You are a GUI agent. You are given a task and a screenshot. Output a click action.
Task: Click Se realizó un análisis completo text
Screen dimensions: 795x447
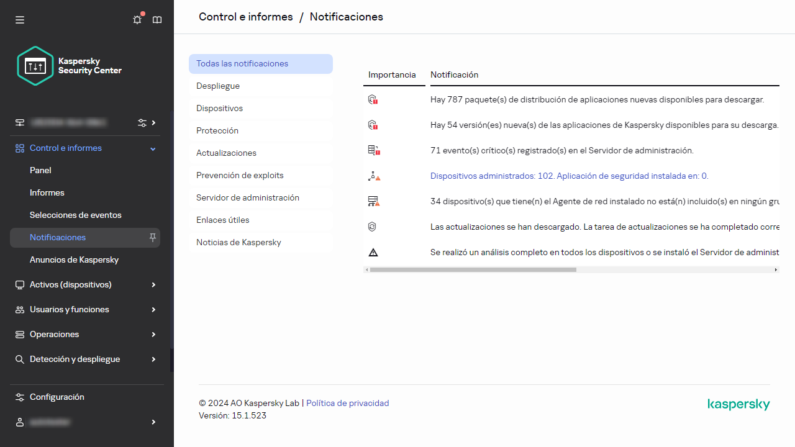coord(604,252)
